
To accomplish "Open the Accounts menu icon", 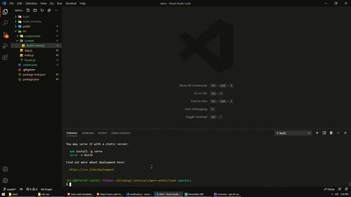I will [5, 169].
